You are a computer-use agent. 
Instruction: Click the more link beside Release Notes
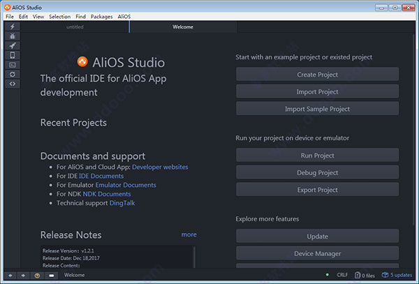click(x=189, y=234)
